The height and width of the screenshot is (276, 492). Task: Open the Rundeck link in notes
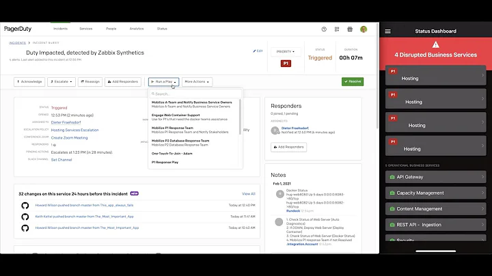point(292,211)
